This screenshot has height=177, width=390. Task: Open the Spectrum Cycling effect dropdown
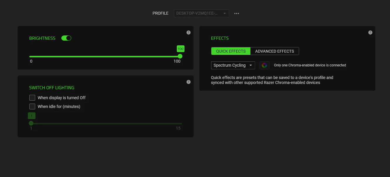click(233, 65)
